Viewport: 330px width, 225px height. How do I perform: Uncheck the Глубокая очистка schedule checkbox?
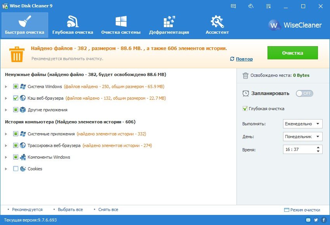click(245, 109)
